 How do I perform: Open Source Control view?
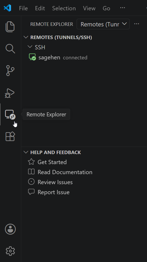tap(10, 71)
